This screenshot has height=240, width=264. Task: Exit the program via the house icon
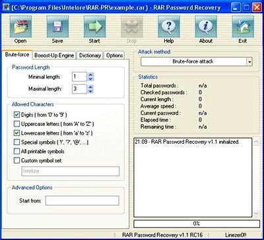pos(243,26)
